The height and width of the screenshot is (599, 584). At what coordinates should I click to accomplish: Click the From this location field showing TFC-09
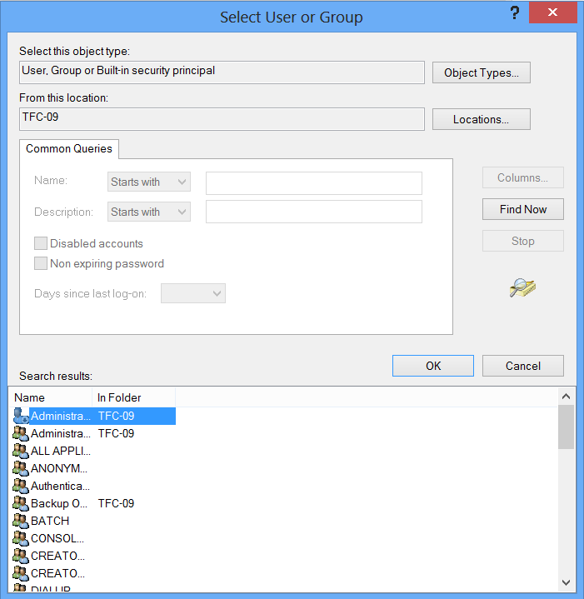coord(222,119)
